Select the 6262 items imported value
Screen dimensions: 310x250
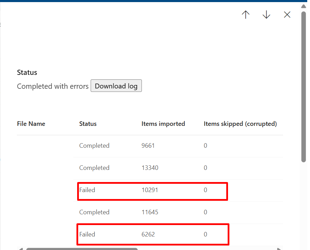[148, 234]
